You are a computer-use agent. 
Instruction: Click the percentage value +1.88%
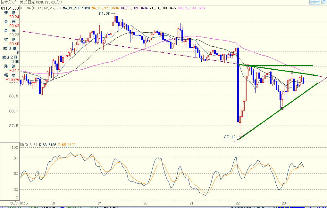click(12, 80)
